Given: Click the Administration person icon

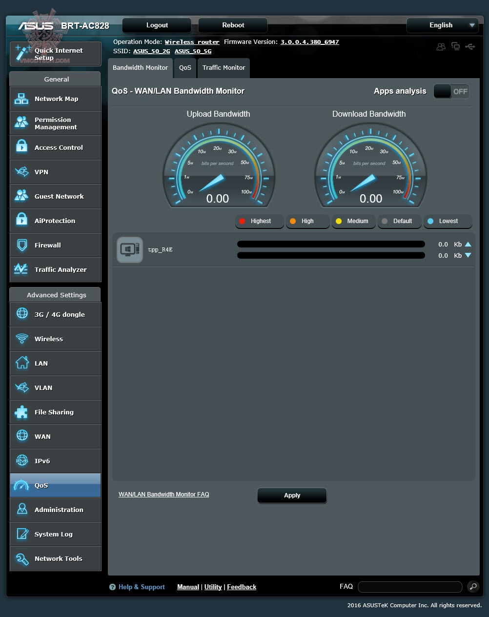Looking at the screenshot, I should click(22, 509).
